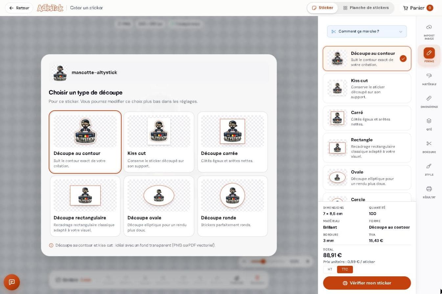Choose Découpe rectangulaire card in dialog
The height and width of the screenshot is (294, 442).
tap(85, 206)
